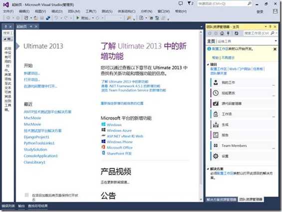Open recent project DjangoProject1
Image resolution: width=282 pixels, height=212 pixels.
[x=36, y=137]
